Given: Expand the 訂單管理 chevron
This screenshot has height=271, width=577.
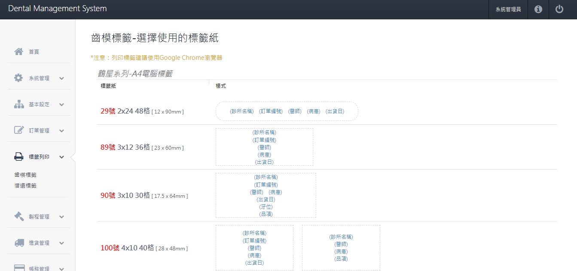Looking at the screenshot, I should [61, 131].
